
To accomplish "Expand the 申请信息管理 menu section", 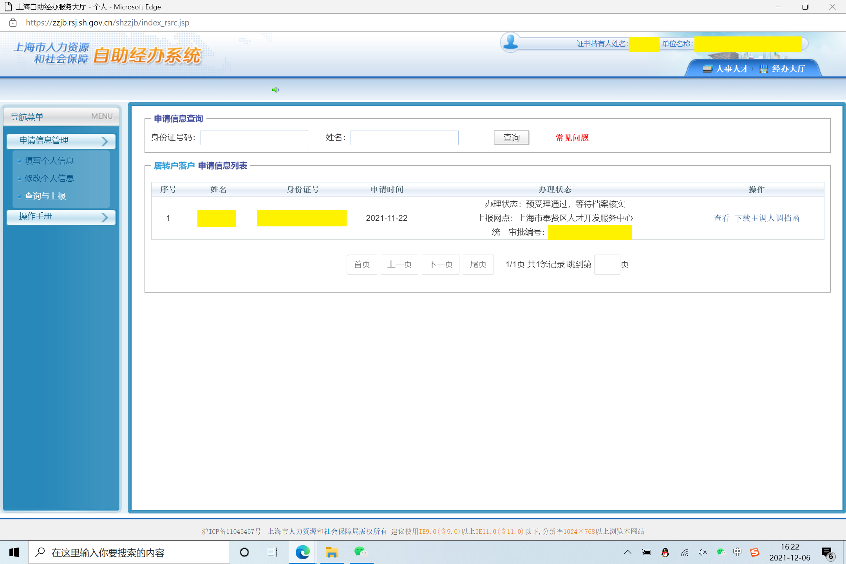I will click(61, 141).
